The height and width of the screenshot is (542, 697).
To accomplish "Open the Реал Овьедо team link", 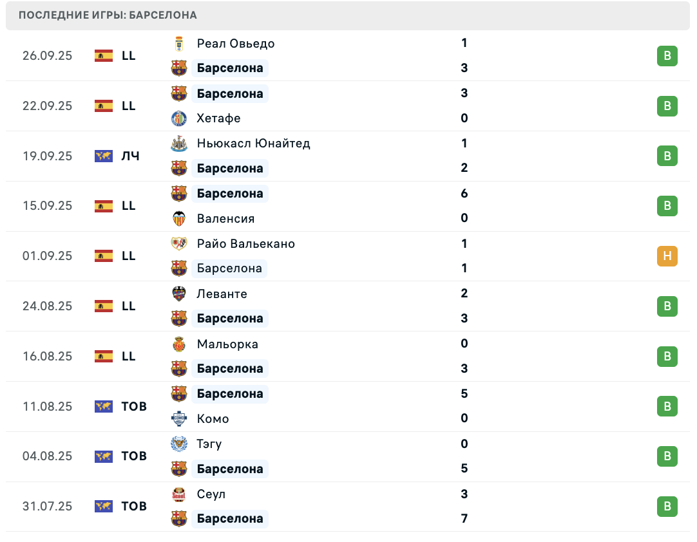I will [236, 44].
